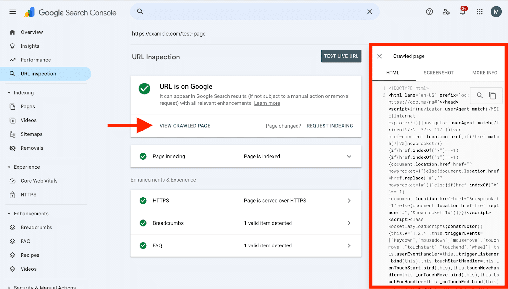Image resolution: width=508 pixels, height=289 pixels.
Task: Click the URL is on Google heading
Action: point(186,86)
